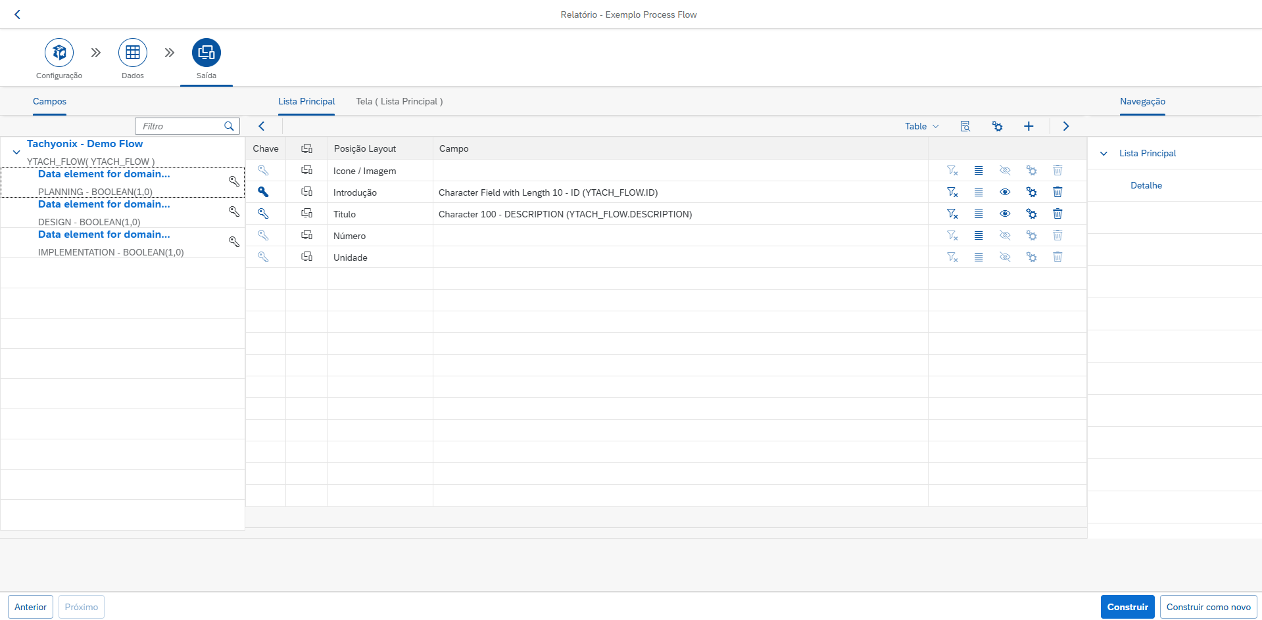This screenshot has width=1262, height=620.
Task: Select the Tachyonix - Demo Flow tree title
Action: (85, 144)
